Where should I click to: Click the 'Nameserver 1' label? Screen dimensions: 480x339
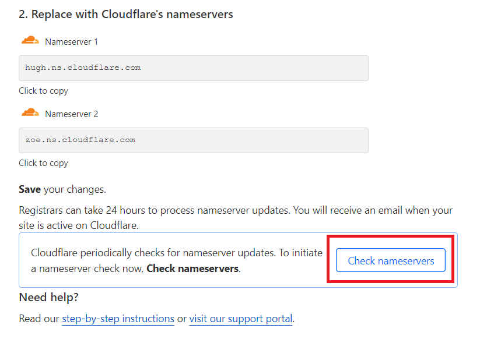point(71,42)
